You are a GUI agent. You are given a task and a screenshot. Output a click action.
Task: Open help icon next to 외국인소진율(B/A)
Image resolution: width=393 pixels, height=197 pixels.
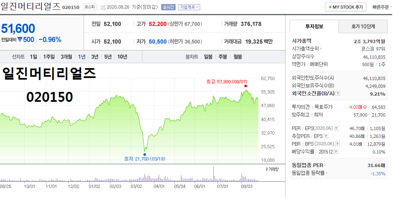click(338, 94)
